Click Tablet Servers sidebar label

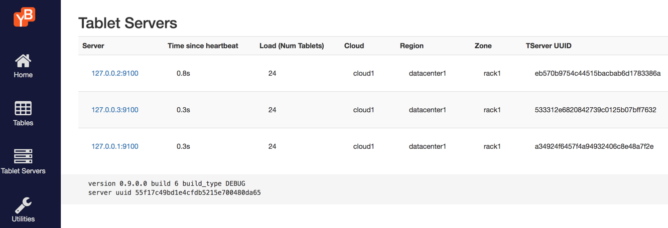coord(23,171)
